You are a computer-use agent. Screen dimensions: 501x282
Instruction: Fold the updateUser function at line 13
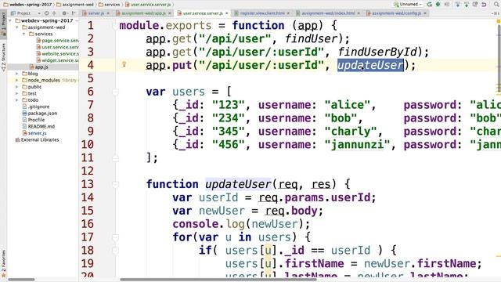[x=115, y=185]
